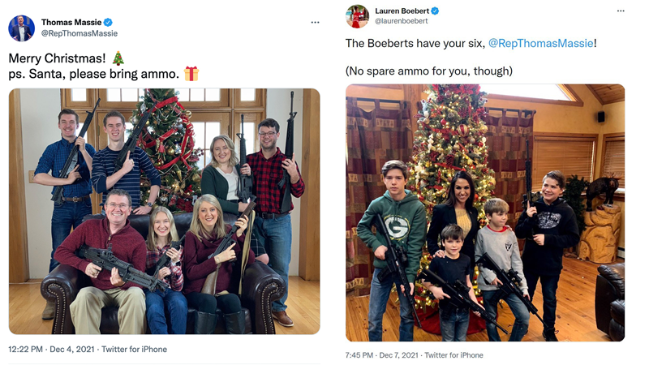Click the Christmas tree emoji in tweet text
Screen dimensions: 649x365
[x=118, y=58]
